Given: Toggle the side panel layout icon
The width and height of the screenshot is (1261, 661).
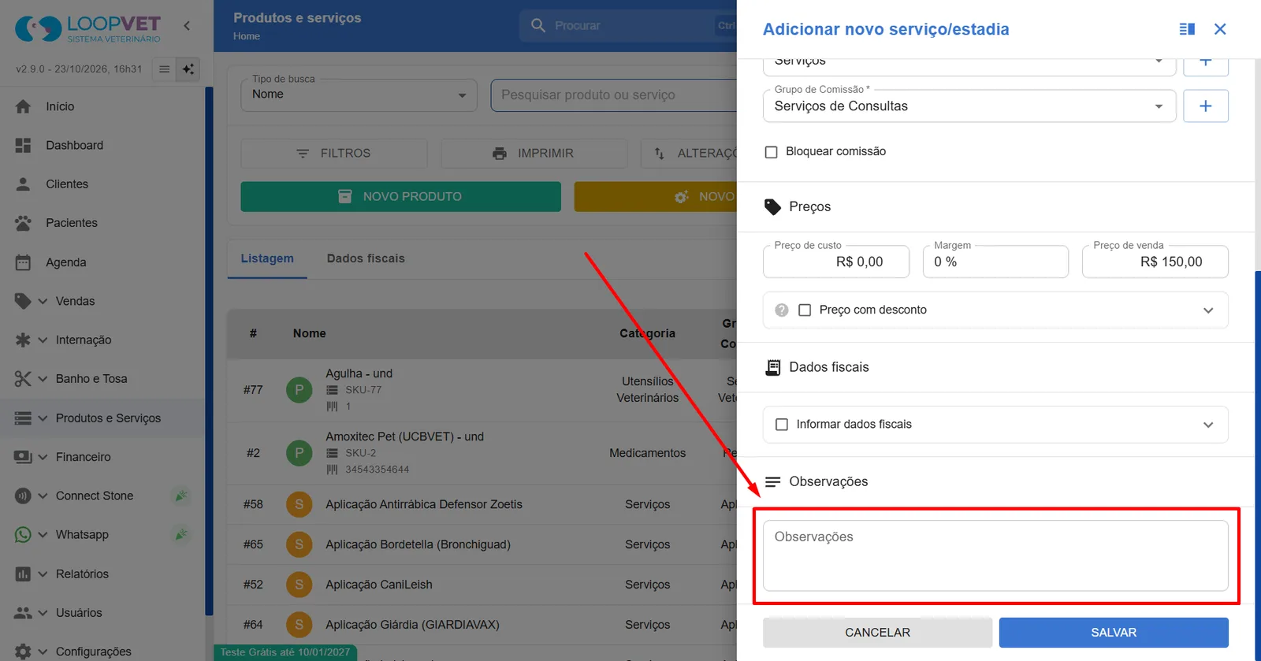Looking at the screenshot, I should (x=1187, y=29).
